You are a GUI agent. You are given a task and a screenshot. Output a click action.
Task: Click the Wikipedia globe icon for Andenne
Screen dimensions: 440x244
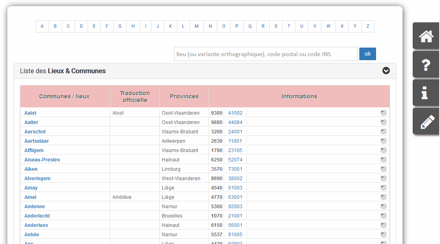tap(383, 206)
